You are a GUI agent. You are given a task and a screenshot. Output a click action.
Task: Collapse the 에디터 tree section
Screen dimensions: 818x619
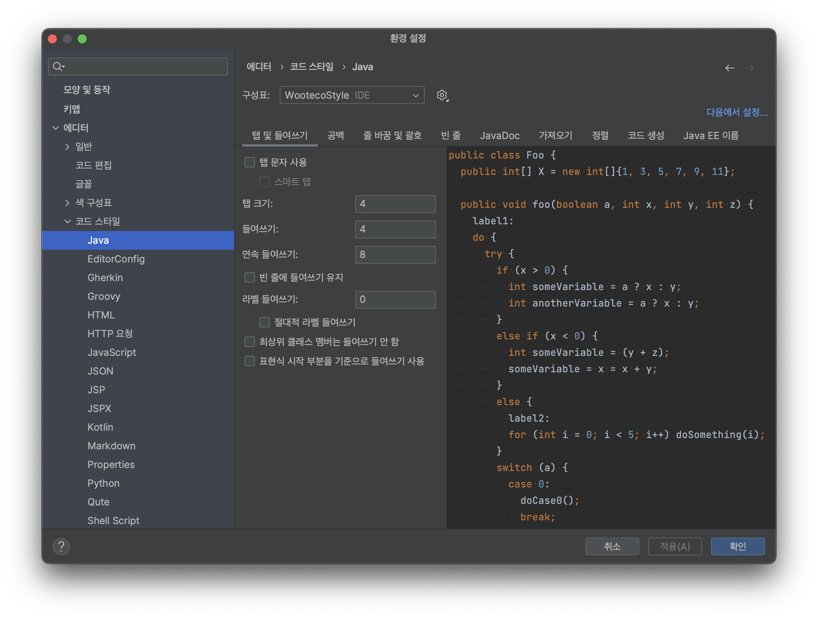click(x=56, y=128)
